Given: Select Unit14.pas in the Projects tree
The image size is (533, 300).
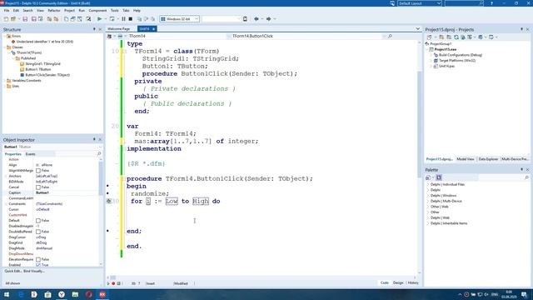Looking at the screenshot, I should coord(446,66).
